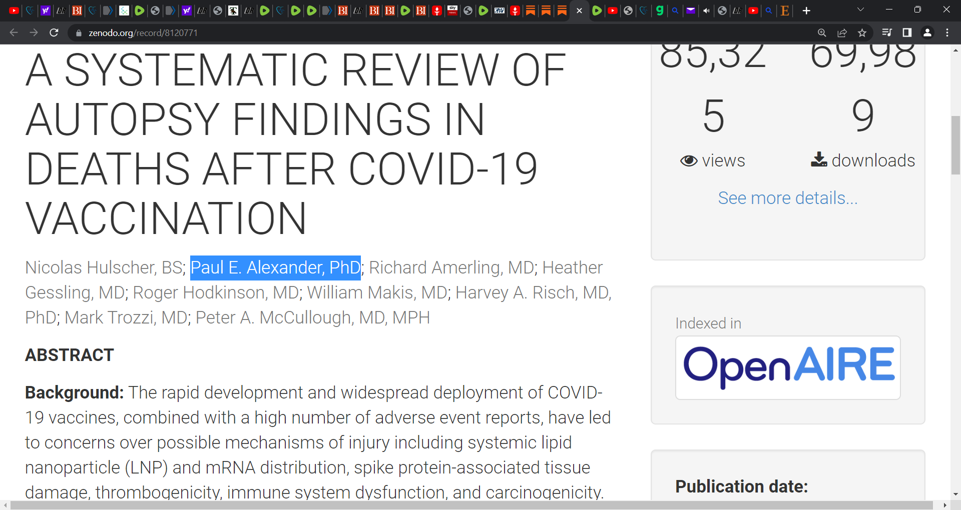961x510 pixels.
Task: Click the title word VACCINATION
Action: tap(166, 218)
